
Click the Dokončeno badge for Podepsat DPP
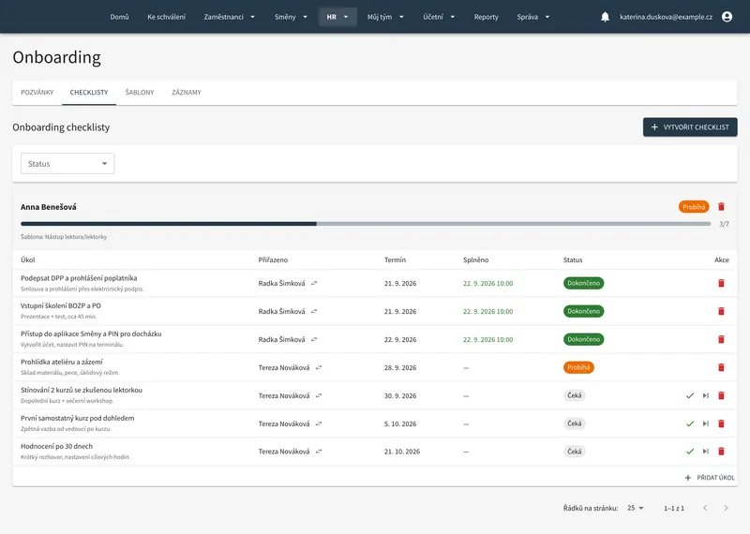coord(583,283)
